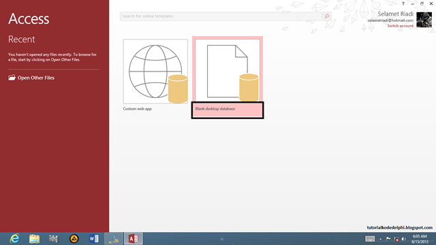This screenshot has height=245, width=436.
Task: Select the Custom web app template
Action: coord(155,75)
